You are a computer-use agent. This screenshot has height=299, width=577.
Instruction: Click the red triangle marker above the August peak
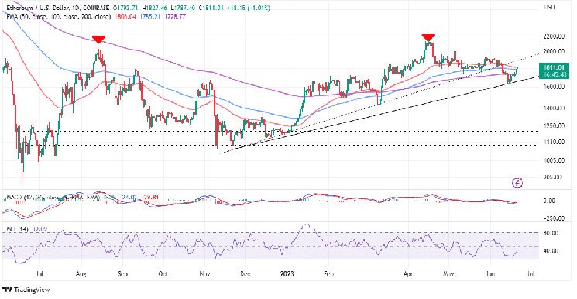coord(98,40)
